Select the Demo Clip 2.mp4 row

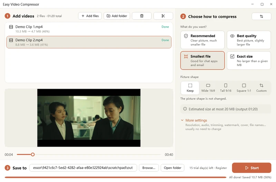pyautogui.click(x=89, y=42)
